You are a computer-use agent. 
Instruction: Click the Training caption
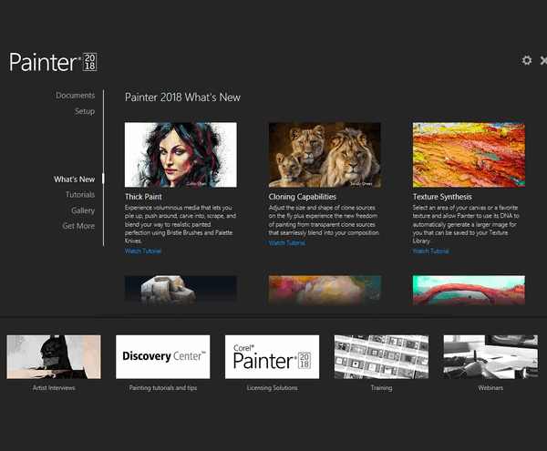(381, 388)
